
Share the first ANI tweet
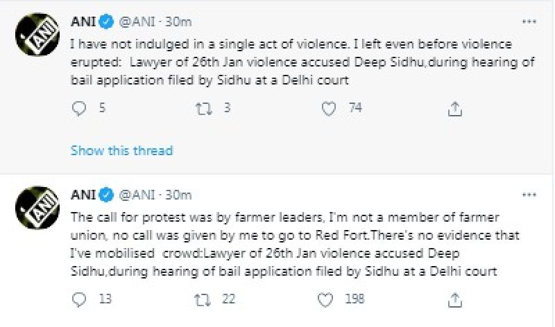pyautogui.click(x=455, y=108)
